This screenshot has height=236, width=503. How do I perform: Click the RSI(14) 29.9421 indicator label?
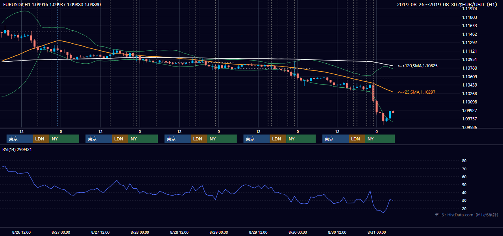(17, 149)
